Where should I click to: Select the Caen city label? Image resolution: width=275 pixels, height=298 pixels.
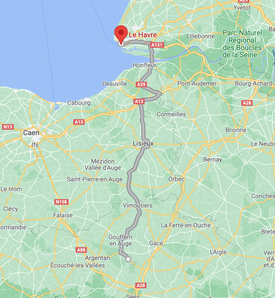pos(31,133)
